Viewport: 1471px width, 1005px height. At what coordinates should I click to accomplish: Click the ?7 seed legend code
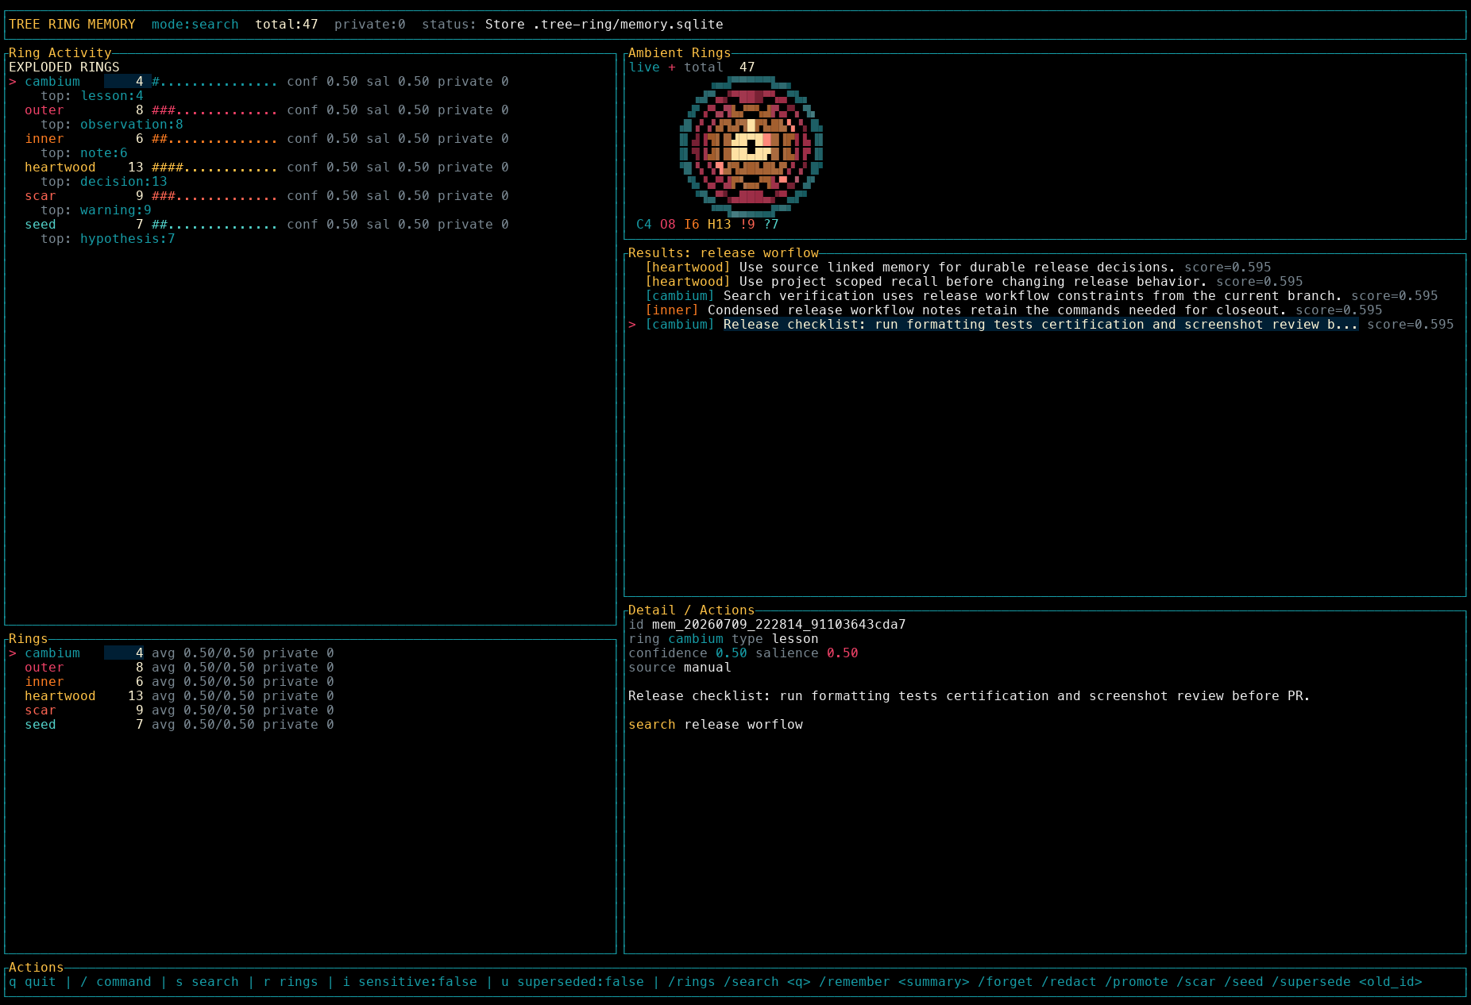point(771,225)
